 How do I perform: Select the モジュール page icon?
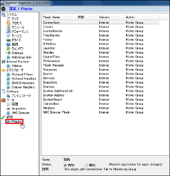point(8,27)
